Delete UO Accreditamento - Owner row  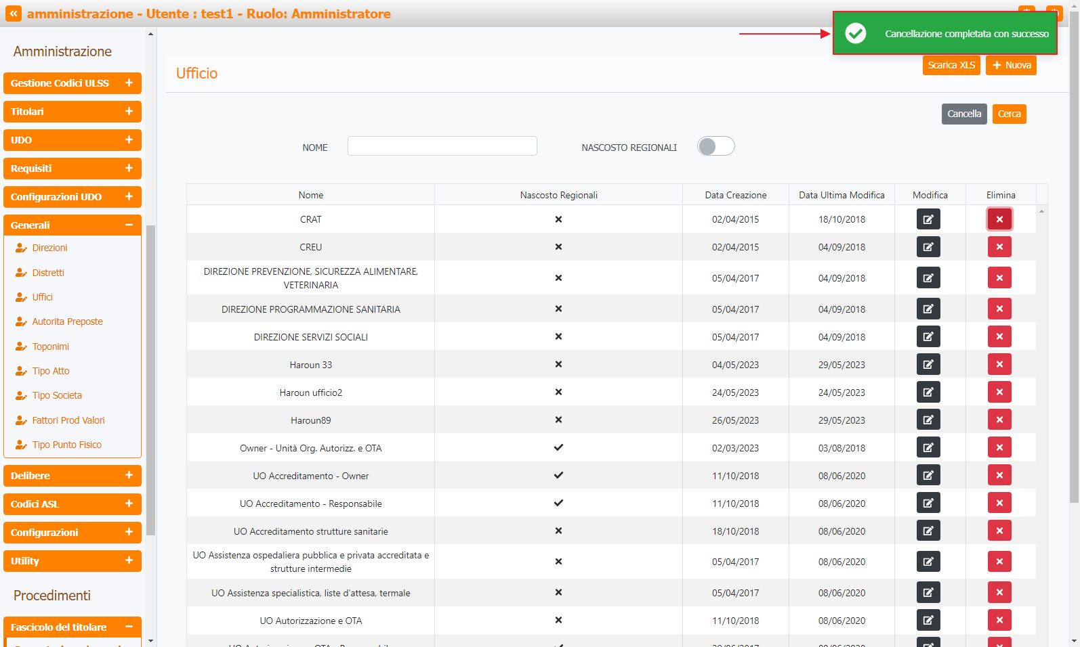pos(999,476)
